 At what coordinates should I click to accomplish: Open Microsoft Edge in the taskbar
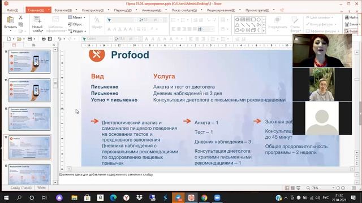tap(113, 198)
